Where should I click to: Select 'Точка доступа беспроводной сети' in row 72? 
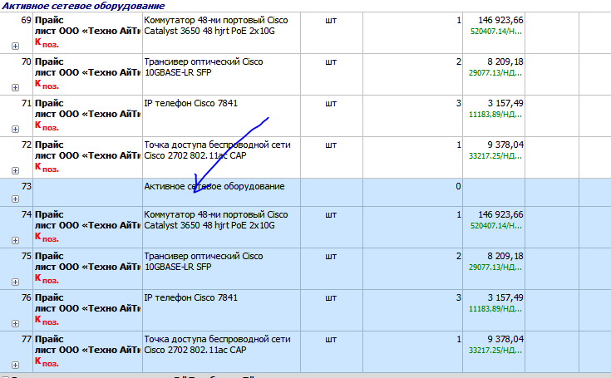[x=217, y=145]
